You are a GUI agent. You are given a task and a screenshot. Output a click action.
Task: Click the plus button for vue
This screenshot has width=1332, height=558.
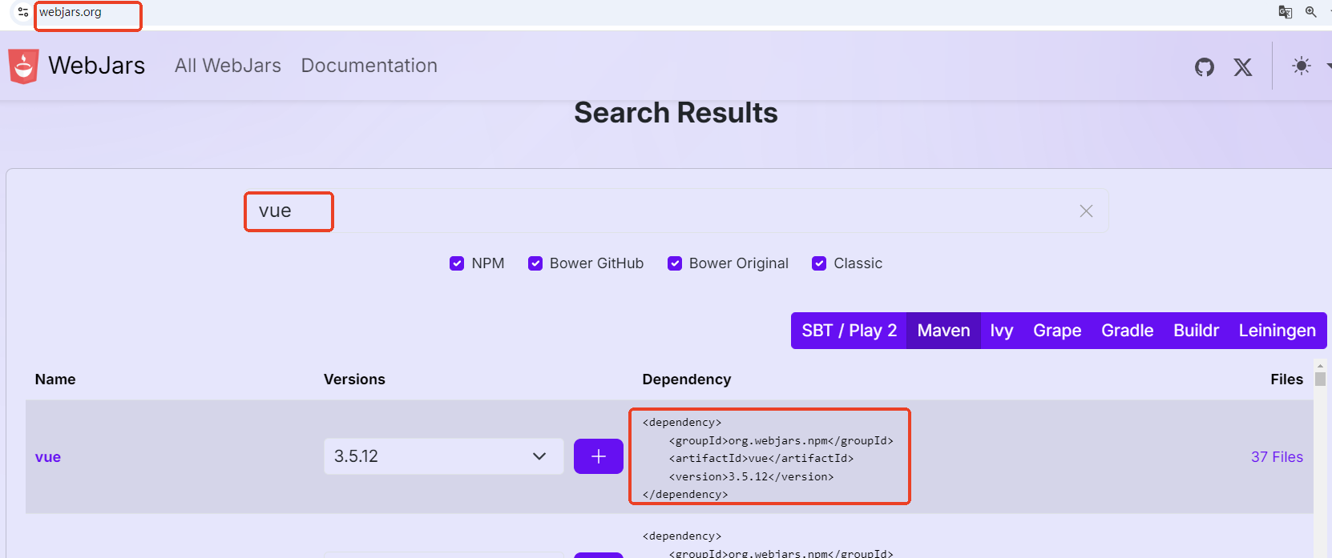(x=598, y=456)
